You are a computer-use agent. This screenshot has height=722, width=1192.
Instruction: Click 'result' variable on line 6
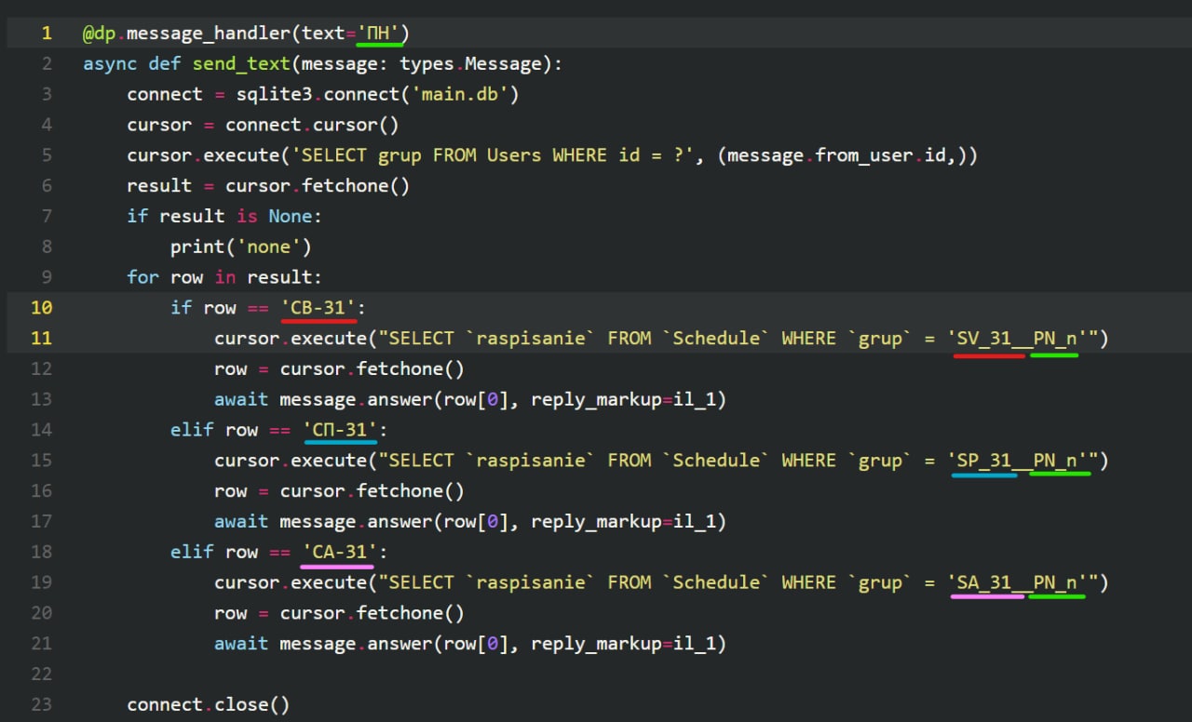159,186
